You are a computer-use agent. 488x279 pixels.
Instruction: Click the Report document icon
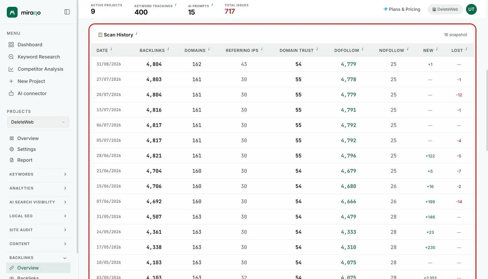[12, 160]
